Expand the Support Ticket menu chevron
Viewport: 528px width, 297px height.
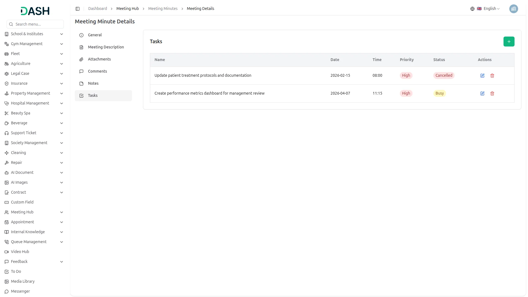click(62, 133)
